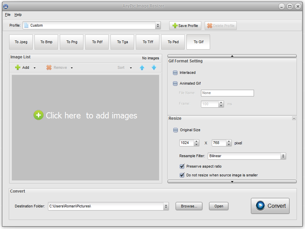Screen dimensions: 305x229
Task: Decrease width 1024 with down stepper
Action: tap(197, 144)
